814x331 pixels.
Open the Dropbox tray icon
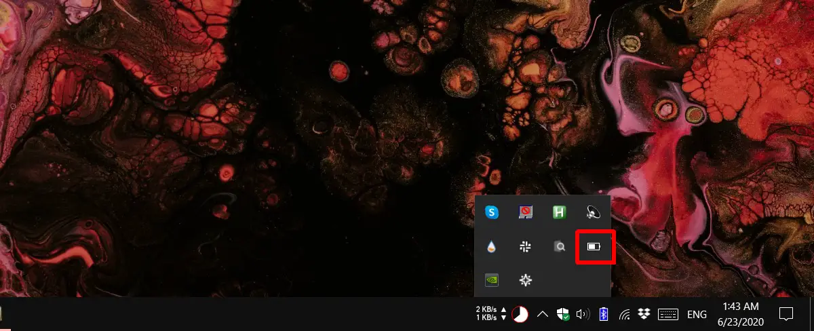(x=644, y=314)
